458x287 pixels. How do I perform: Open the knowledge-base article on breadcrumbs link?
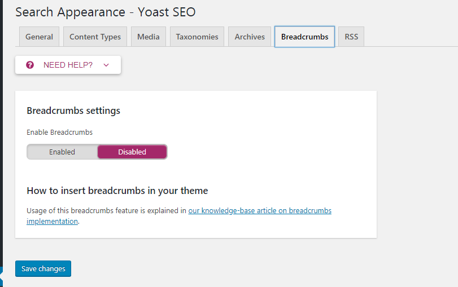coord(179,216)
